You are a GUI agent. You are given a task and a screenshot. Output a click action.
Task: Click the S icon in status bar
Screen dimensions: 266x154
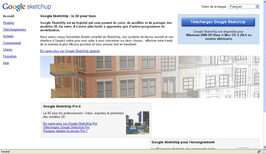pos(264,152)
